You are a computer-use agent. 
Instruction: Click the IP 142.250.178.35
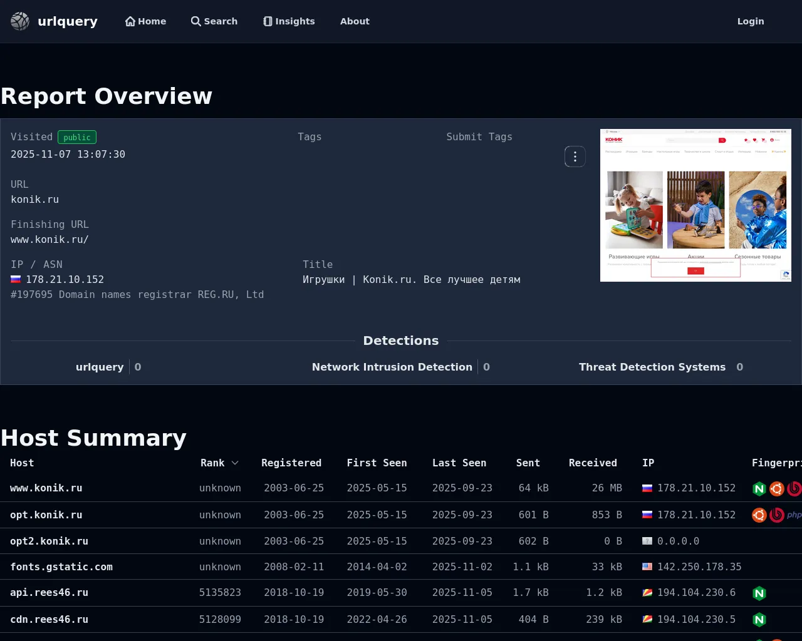tap(699, 567)
